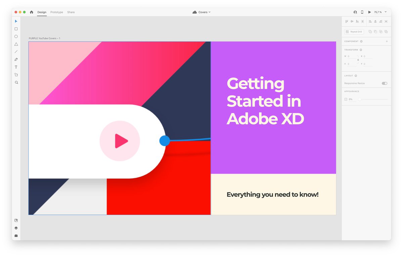Add a component with plus button
The image size is (403, 256).
pos(387,41)
